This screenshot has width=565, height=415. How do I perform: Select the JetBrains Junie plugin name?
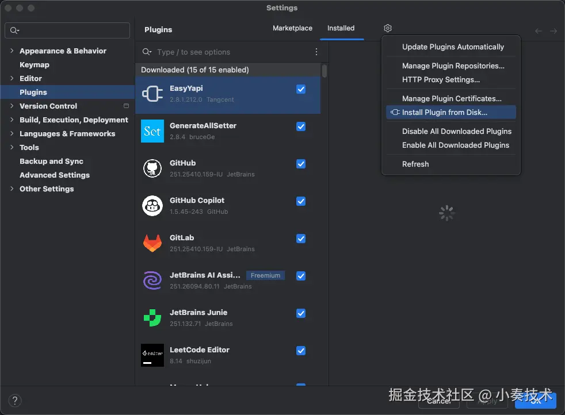point(198,313)
